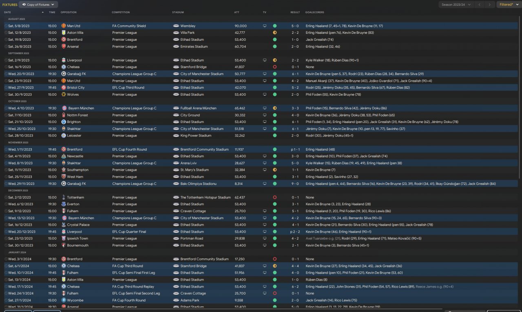The height and width of the screenshot is (312, 522).
Task: Sort by the Stadium column header
Action: [178, 12]
